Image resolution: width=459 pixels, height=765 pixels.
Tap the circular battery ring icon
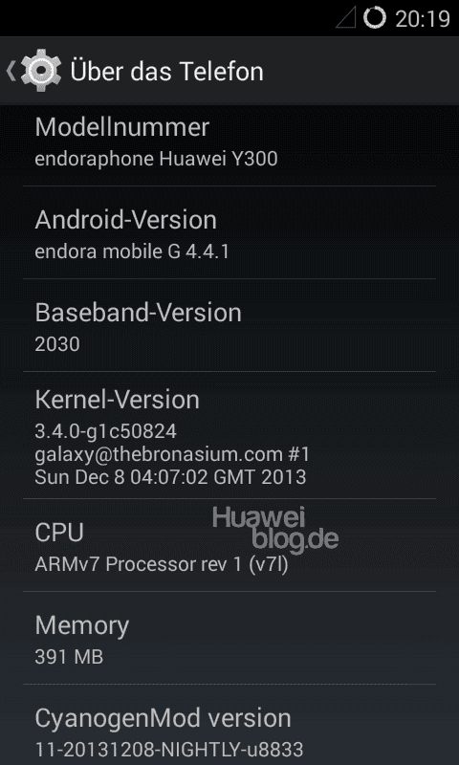click(375, 18)
